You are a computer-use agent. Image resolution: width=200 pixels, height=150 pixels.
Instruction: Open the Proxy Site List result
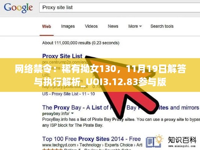(x=62, y=56)
